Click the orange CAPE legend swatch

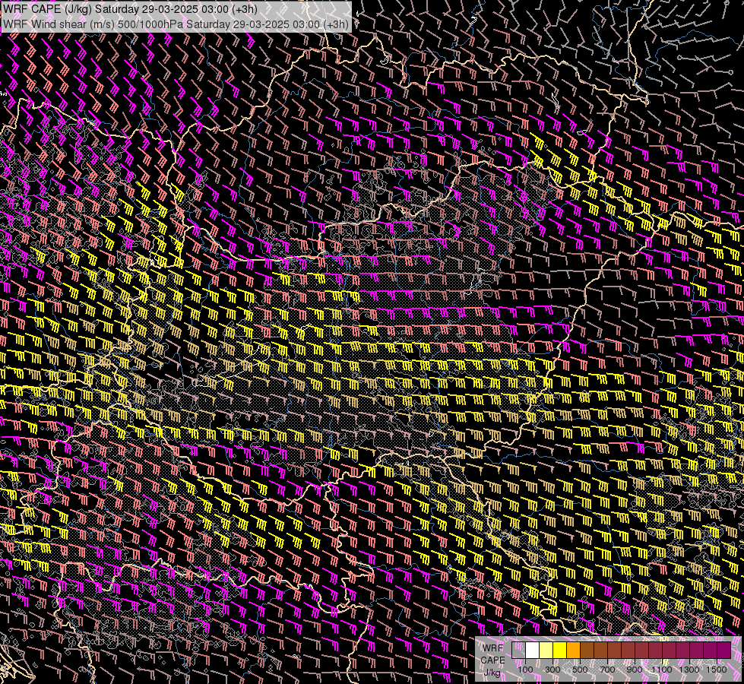tap(573, 650)
